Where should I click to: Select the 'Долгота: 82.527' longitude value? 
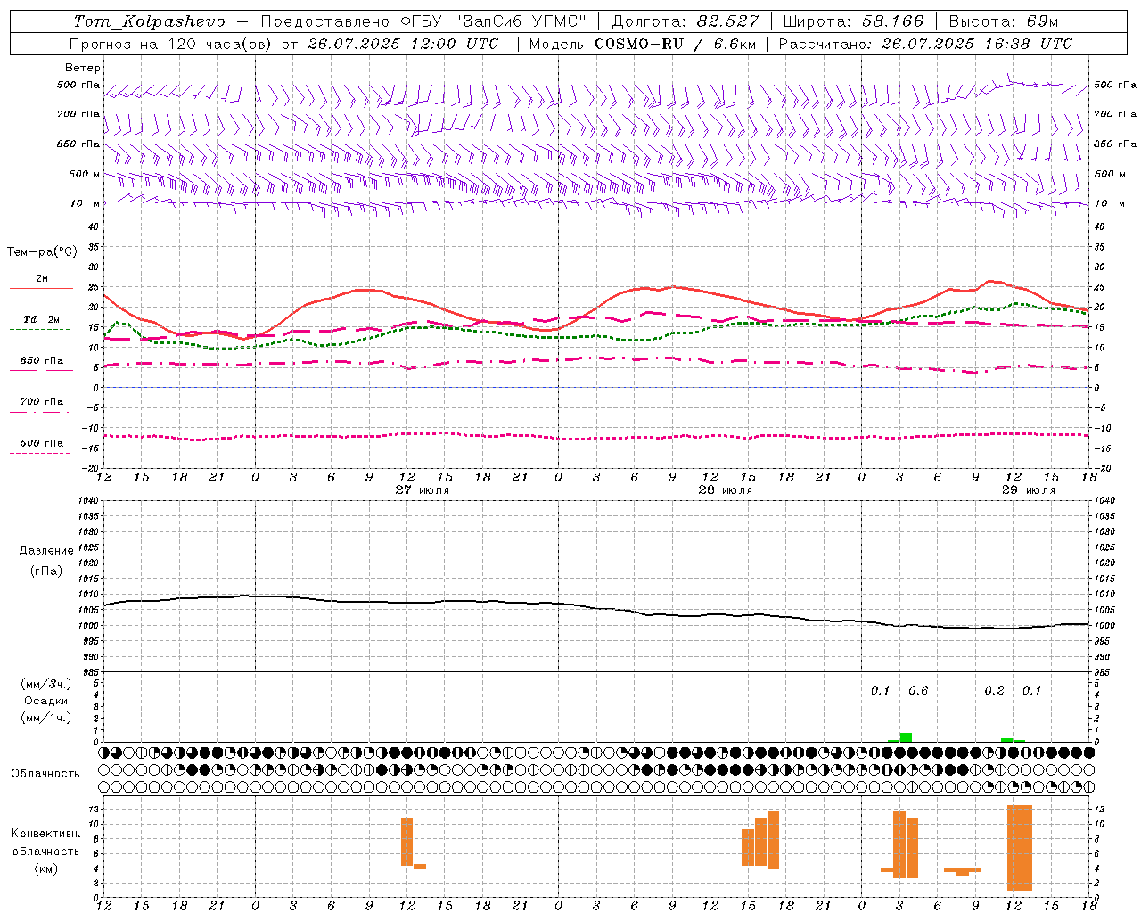(x=685, y=21)
